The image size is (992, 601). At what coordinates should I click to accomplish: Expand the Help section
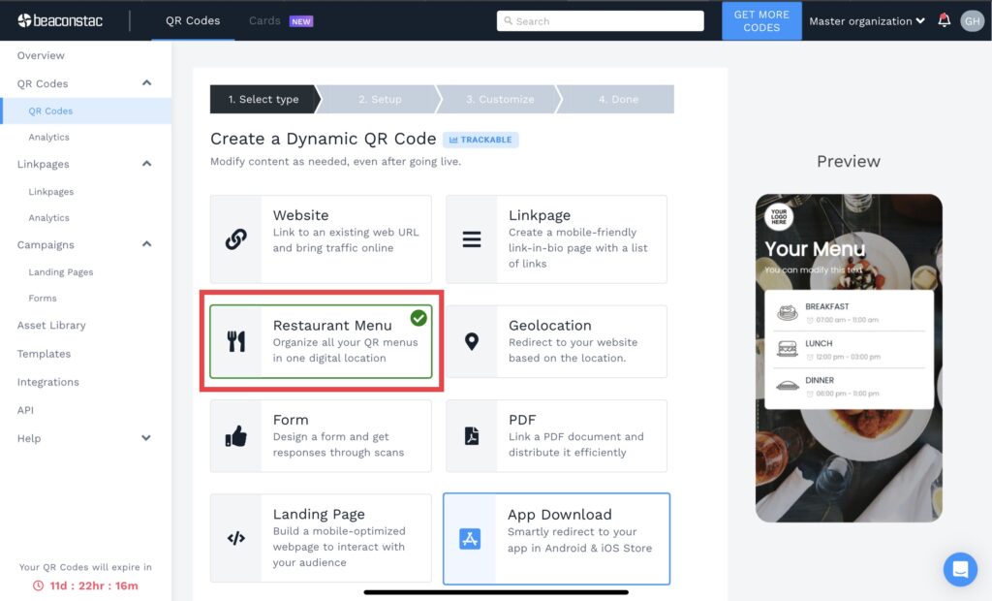tap(145, 438)
